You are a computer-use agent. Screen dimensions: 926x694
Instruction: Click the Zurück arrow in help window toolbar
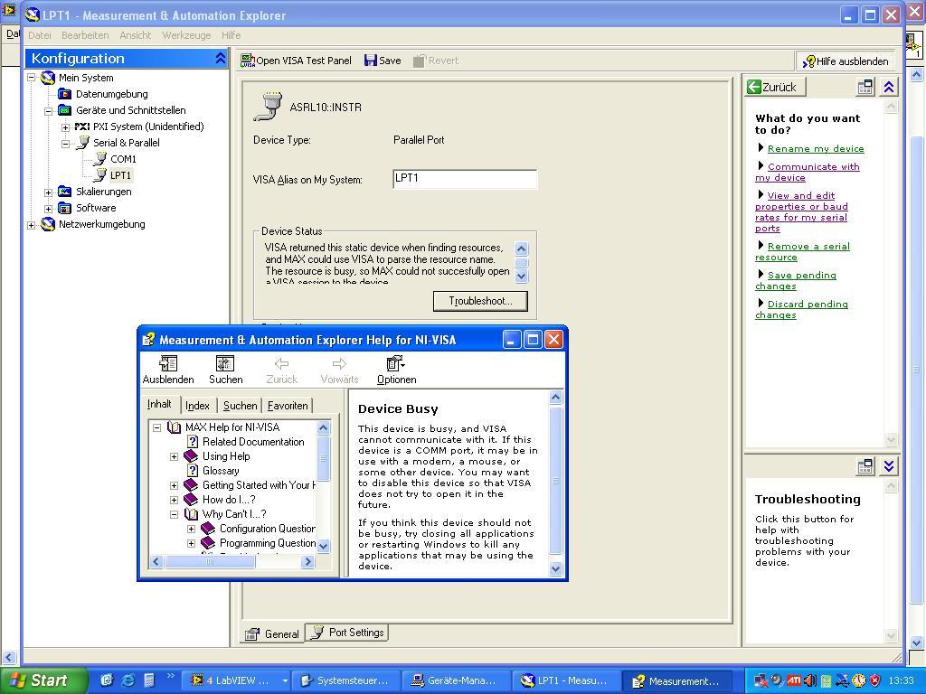282,370
